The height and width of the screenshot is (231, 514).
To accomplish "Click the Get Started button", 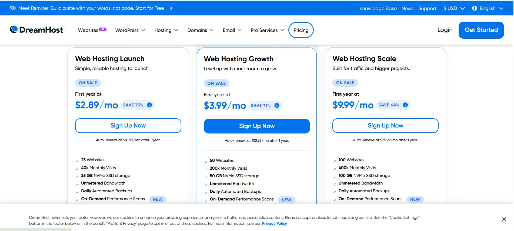I will point(481,30).
